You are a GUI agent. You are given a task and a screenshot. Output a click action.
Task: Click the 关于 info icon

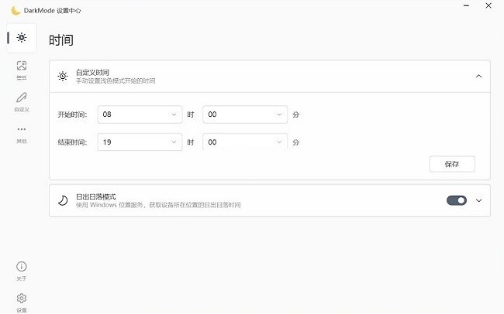21,267
